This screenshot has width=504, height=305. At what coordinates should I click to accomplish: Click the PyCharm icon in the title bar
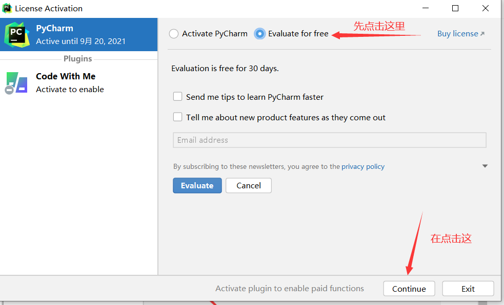(x=7, y=8)
